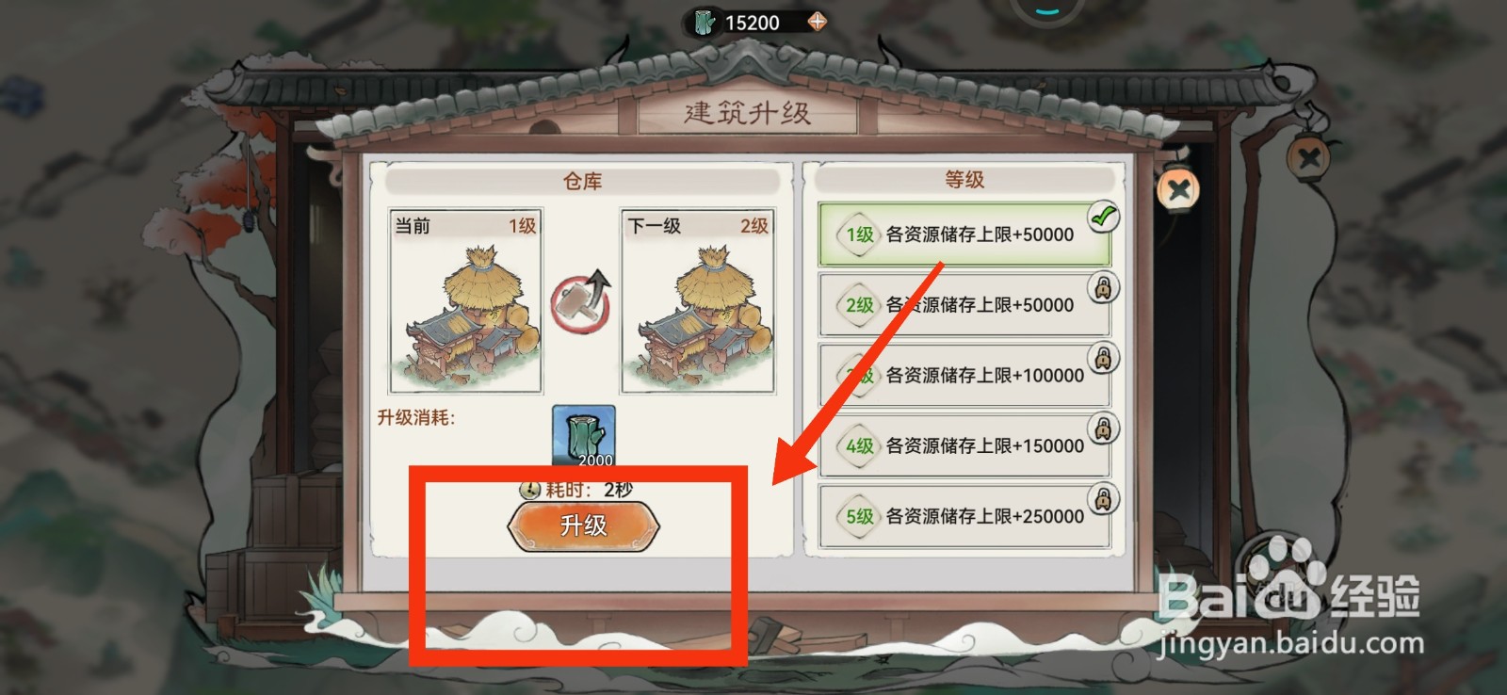Image resolution: width=1507 pixels, height=695 pixels.
Task: Select level 2 row 储存上限+50000
Action: tap(964, 305)
